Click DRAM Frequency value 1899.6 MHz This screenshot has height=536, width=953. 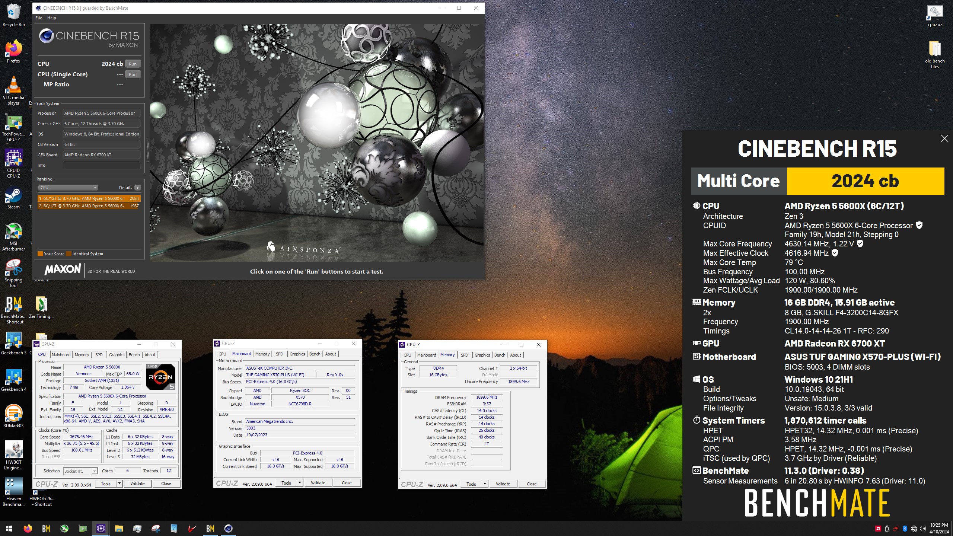click(487, 398)
